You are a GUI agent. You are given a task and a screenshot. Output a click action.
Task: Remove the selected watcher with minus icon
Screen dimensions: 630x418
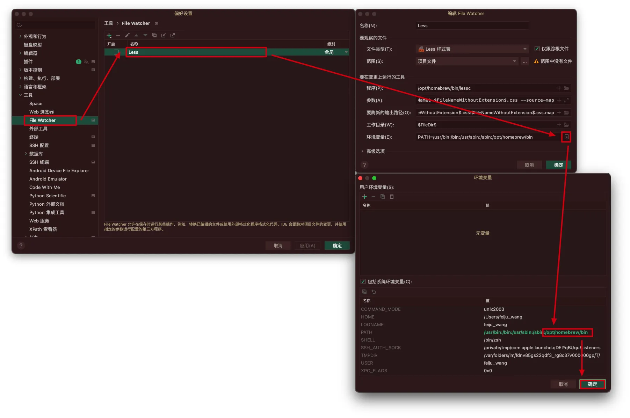point(118,35)
